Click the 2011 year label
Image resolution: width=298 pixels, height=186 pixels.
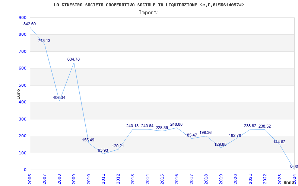[104, 179]
